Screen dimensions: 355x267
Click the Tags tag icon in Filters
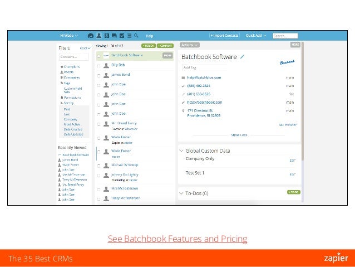(62, 83)
